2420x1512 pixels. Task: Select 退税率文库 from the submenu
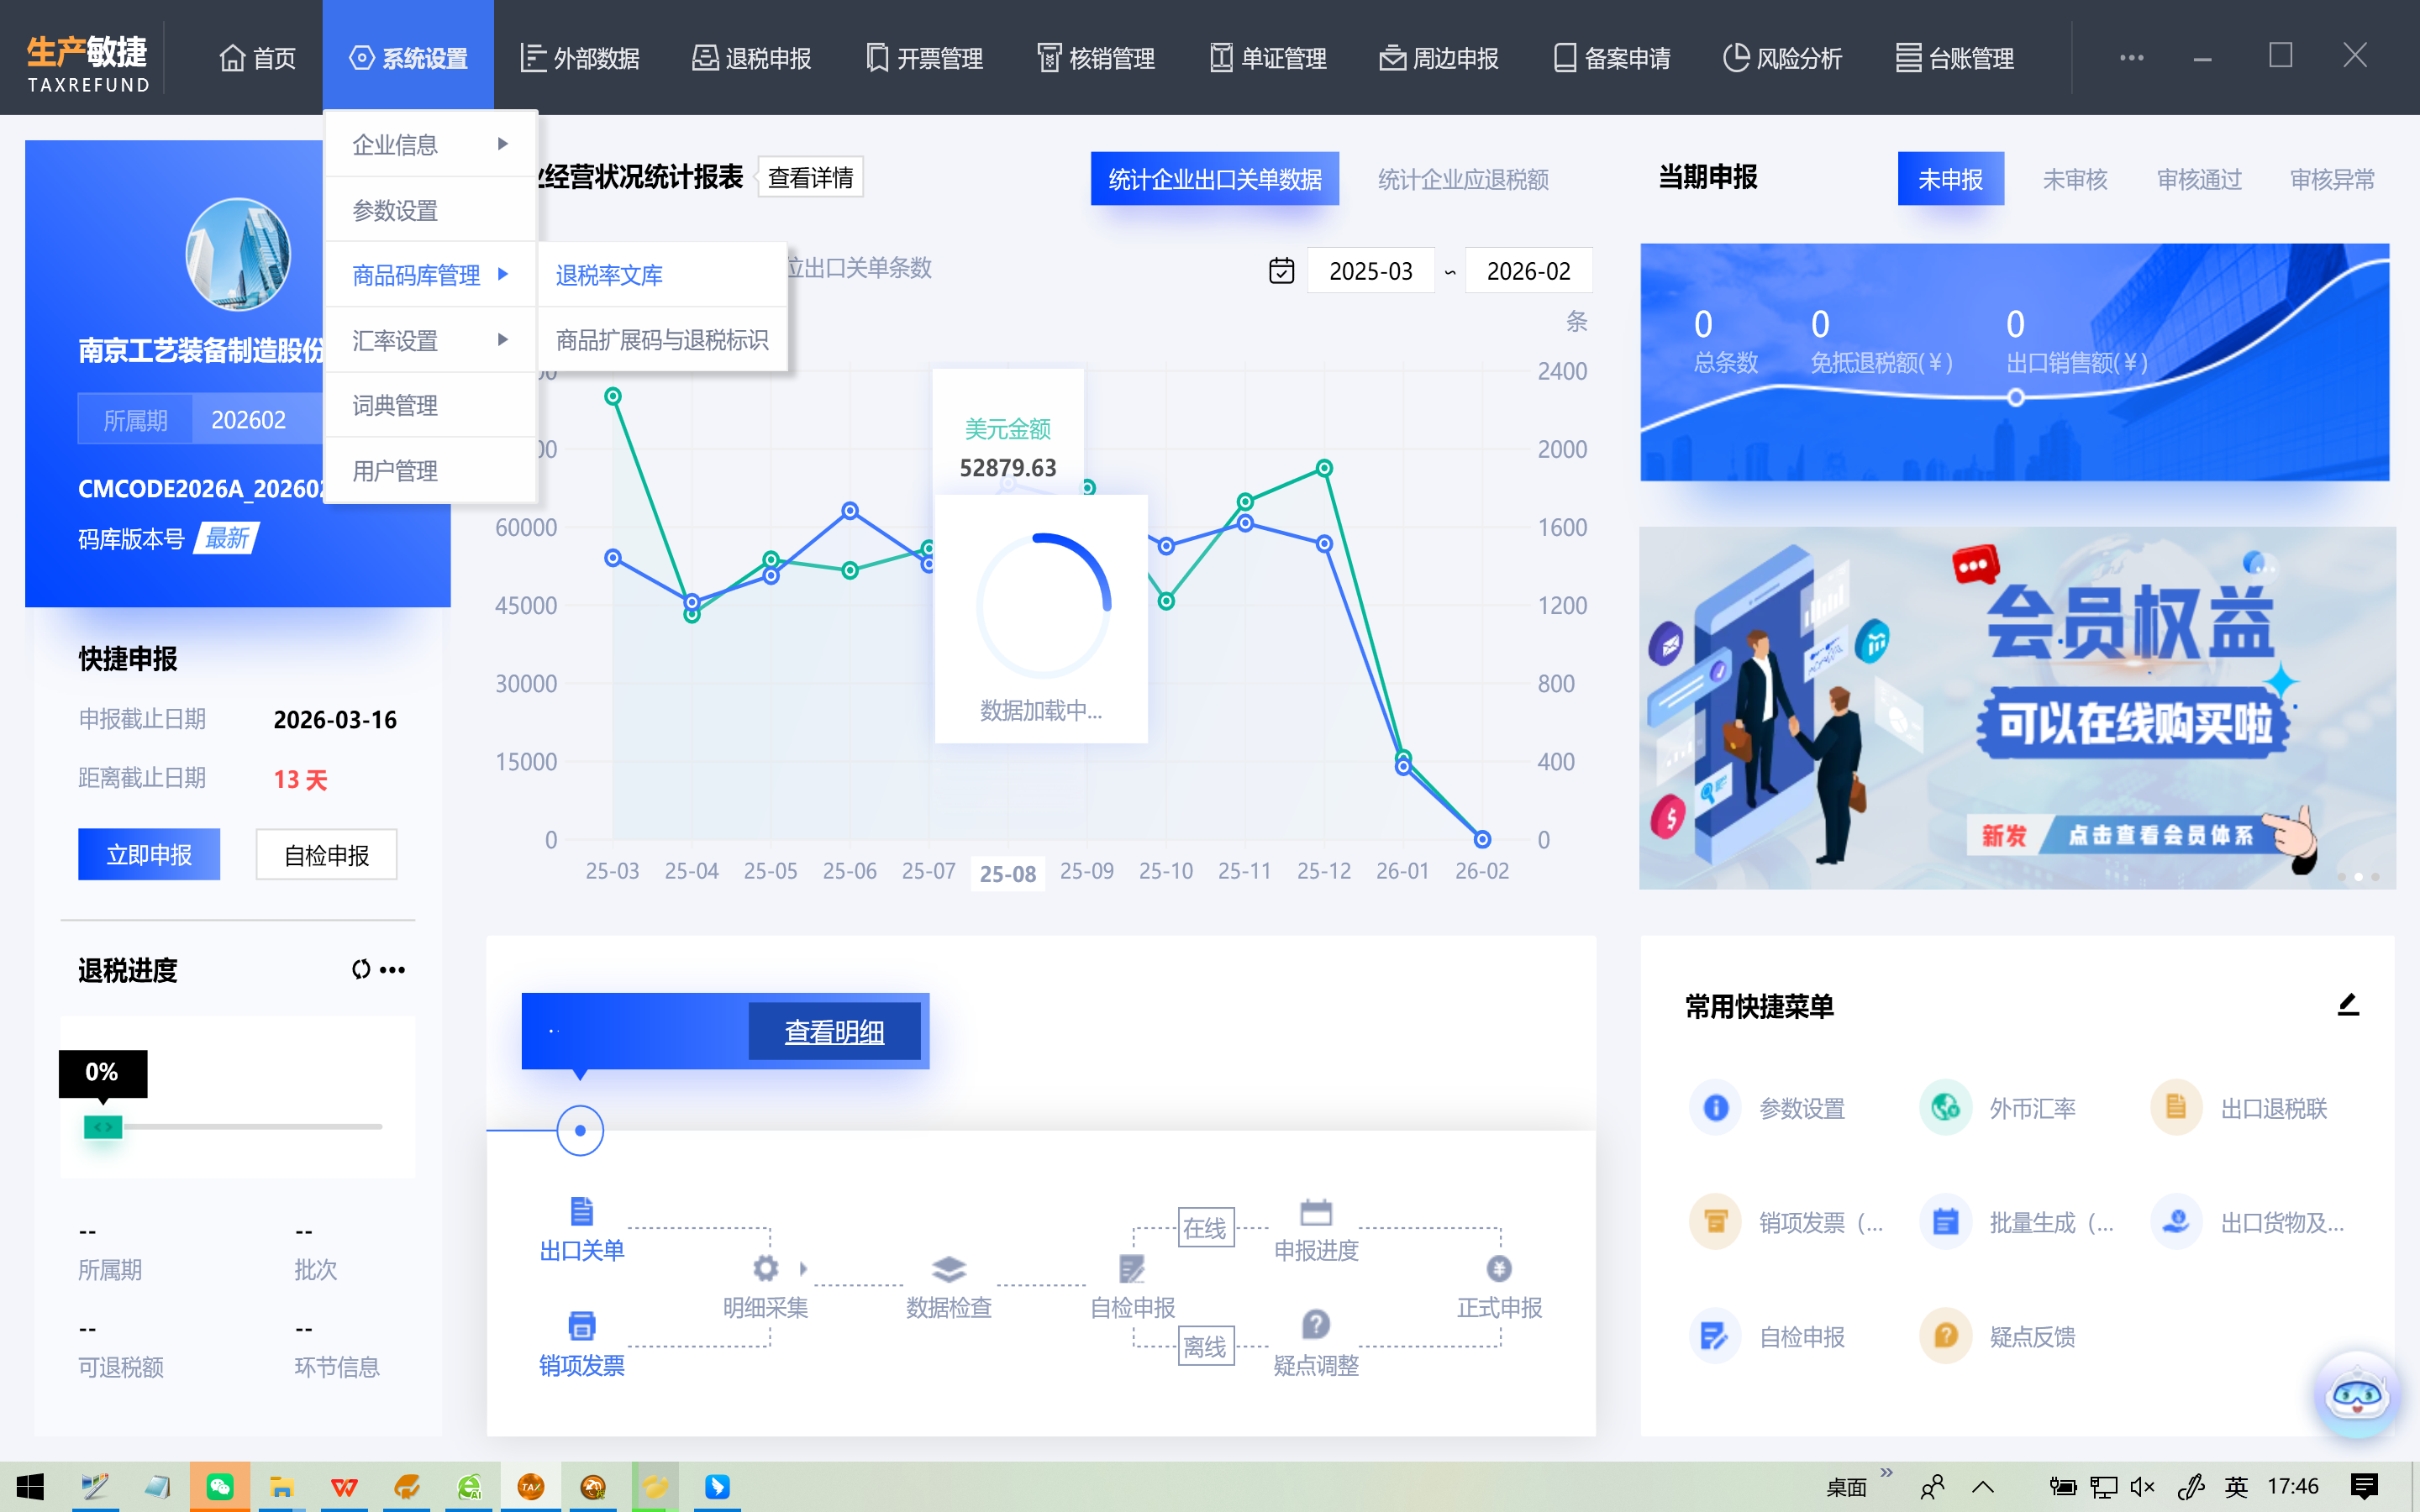point(609,275)
